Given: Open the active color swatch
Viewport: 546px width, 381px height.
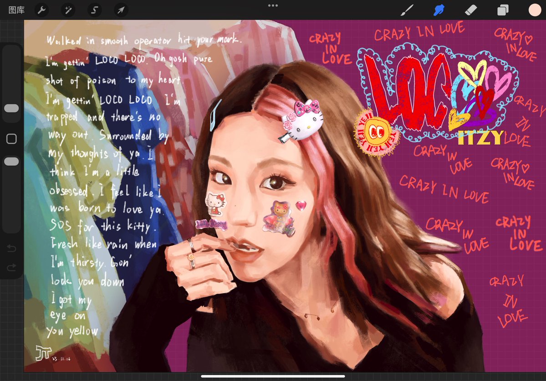Looking at the screenshot, I should click(535, 10).
